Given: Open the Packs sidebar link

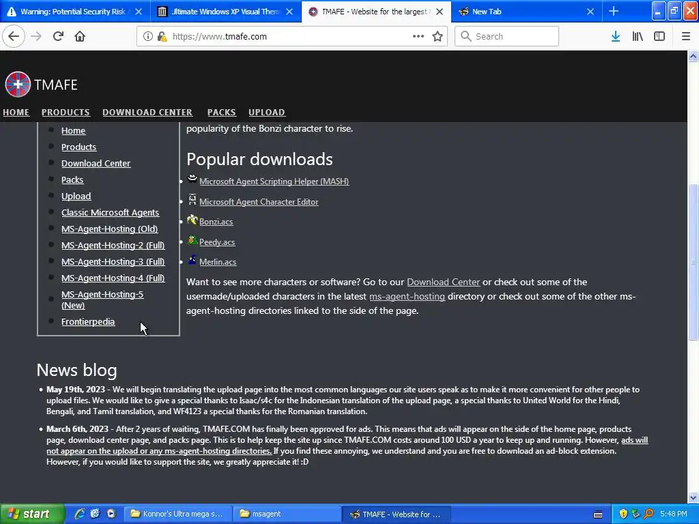Looking at the screenshot, I should (72, 179).
